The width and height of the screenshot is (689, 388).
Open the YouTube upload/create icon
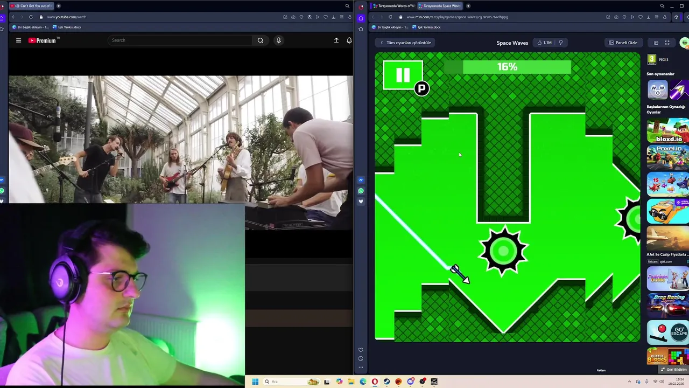(336, 40)
